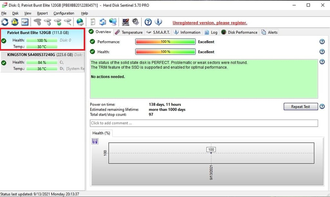The width and height of the screenshot is (330, 197).
Task: Save the health graph with floppy icon
Action: [x=95, y=141]
